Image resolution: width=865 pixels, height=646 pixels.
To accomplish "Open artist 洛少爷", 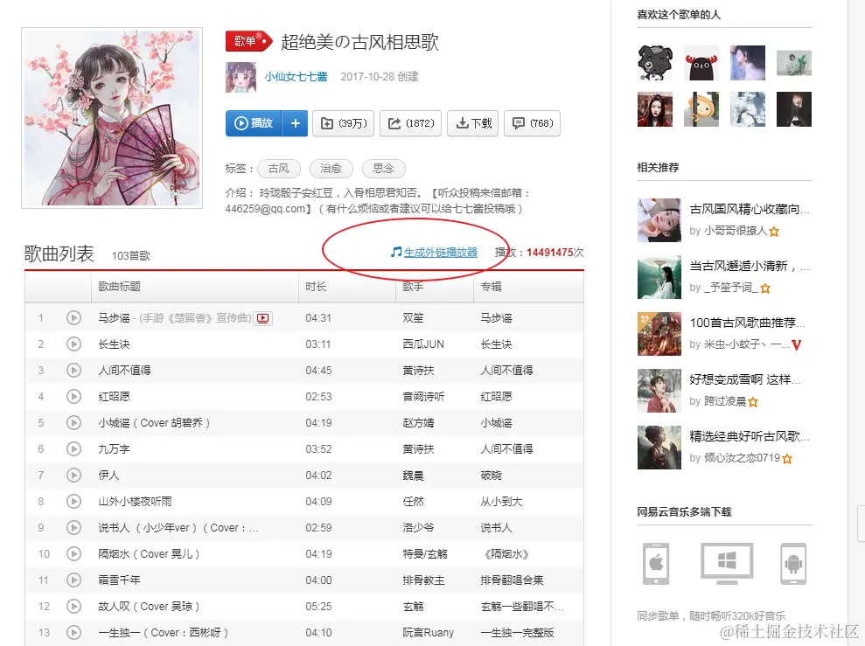I will (x=418, y=527).
